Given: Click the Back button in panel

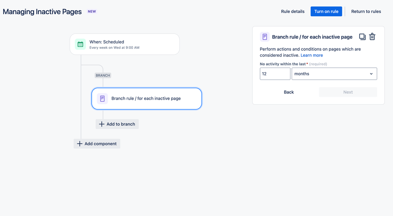Looking at the screenshot, I should click(x=289, y=92).
